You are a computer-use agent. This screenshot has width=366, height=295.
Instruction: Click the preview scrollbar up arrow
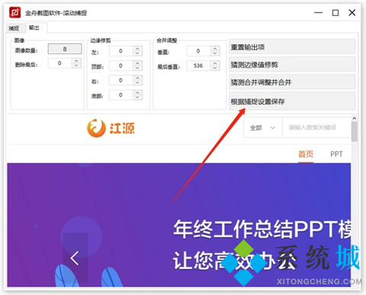point(355,119)
